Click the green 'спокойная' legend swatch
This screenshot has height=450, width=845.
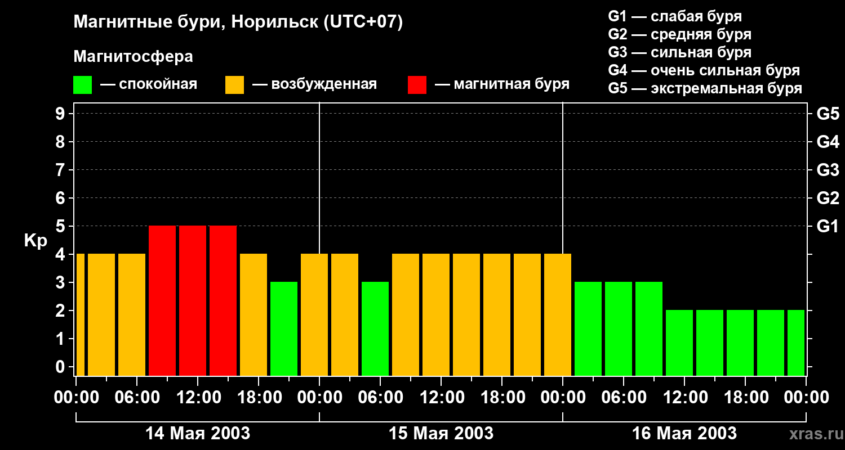tap(82, 85)
